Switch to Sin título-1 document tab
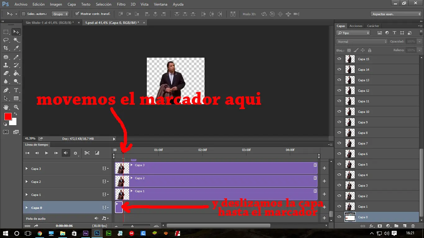This screenshot has width=424, height=238. tap(50, 23)
